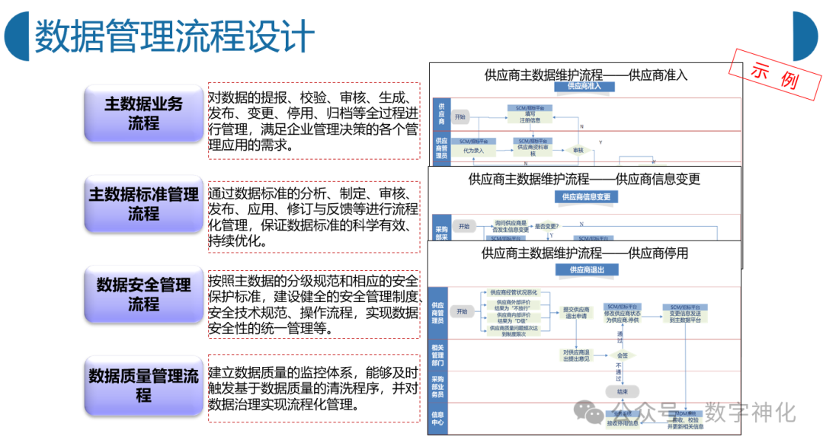Select the 主数据业务流程 box
The image size is (823, 446).
pyautogui.click(x=143, y=113)
